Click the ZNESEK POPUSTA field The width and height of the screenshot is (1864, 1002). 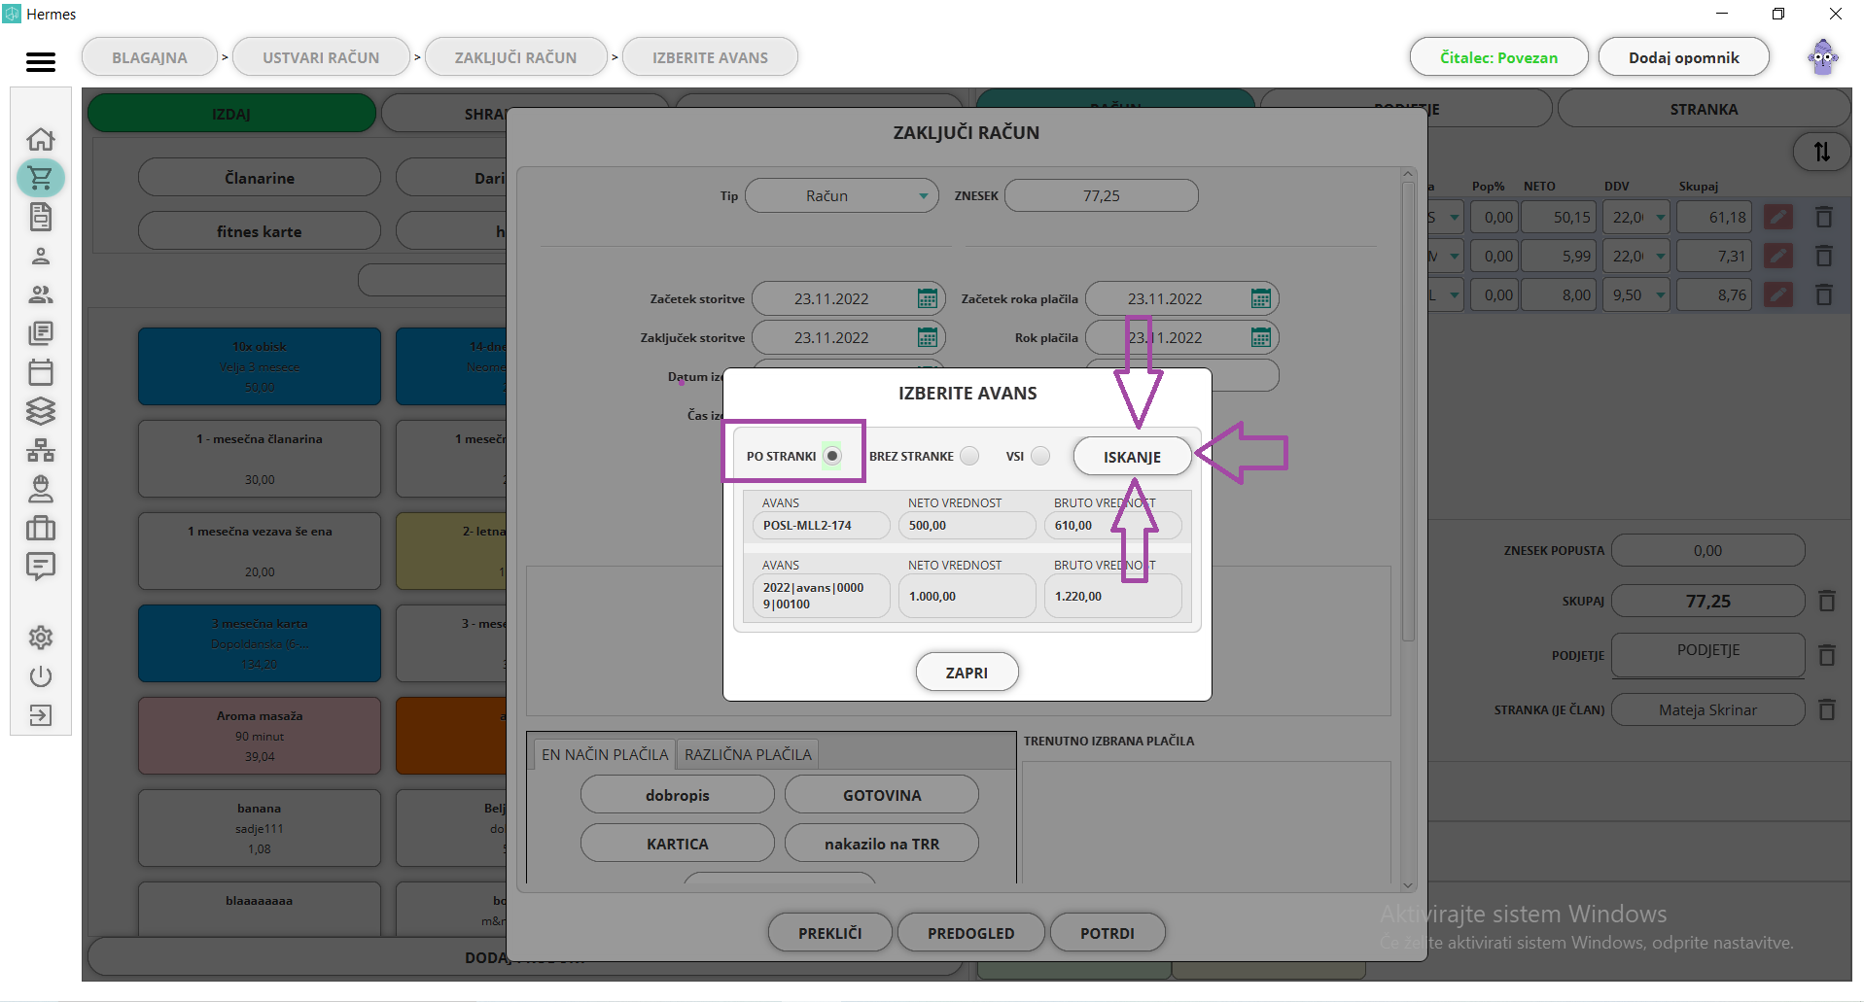pyautogui.click(x=1707, y=550)
